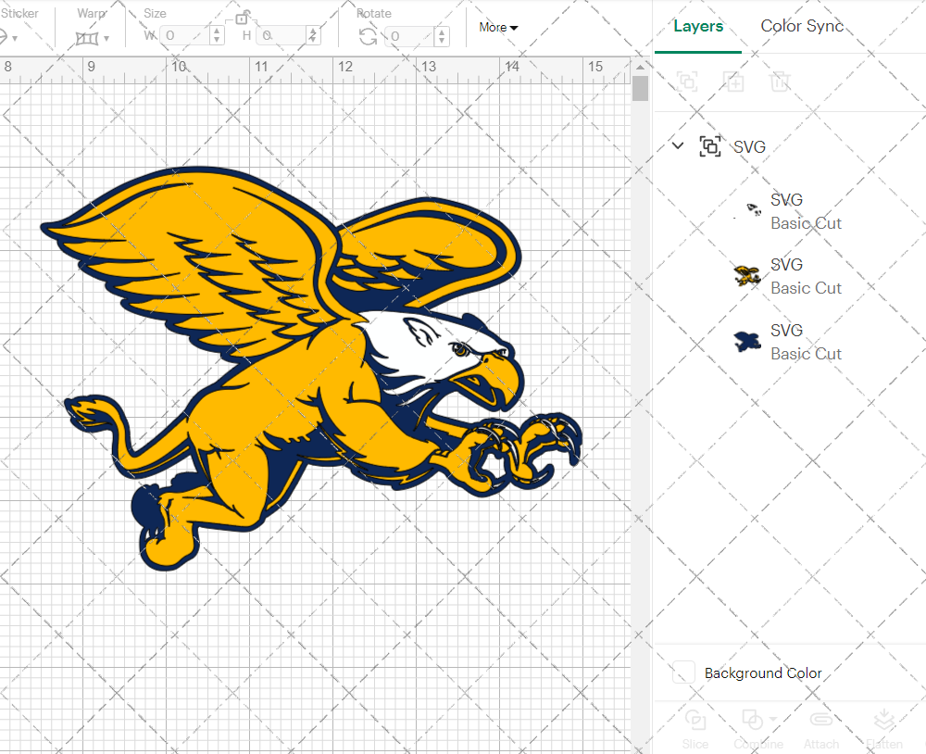926x754 pixels.
Task: Click the select-all icon beside SVG group
Action: [x=711, y=146]
